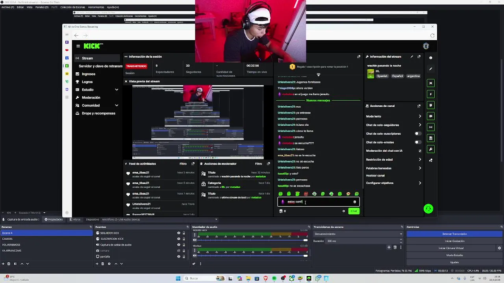Image resolution: width=504 pixels, height=283 pixels.
Task: Open the Editar menu in OBS
Action: (20, 7)
